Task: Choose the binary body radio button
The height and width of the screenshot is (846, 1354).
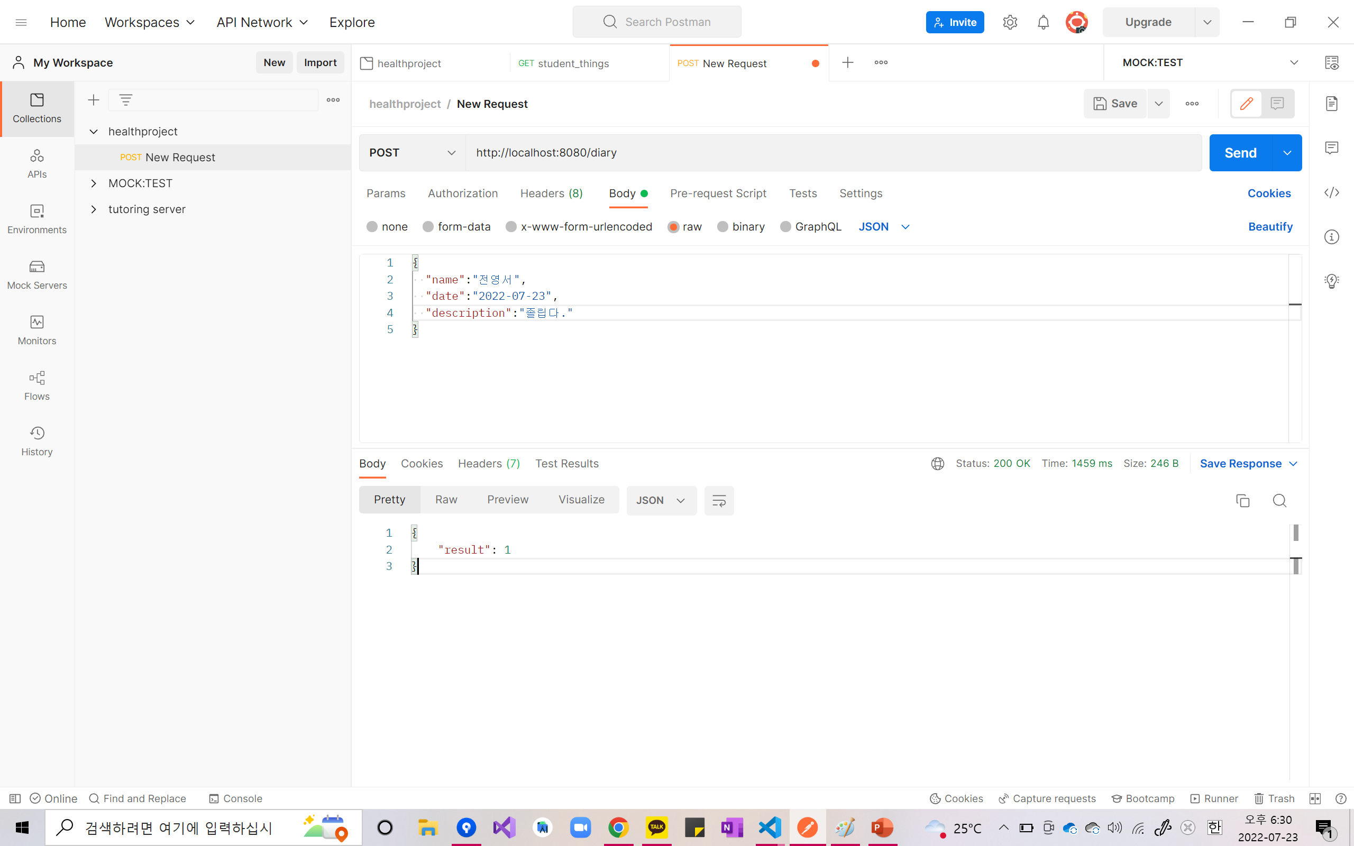Action: click(723, 227)
